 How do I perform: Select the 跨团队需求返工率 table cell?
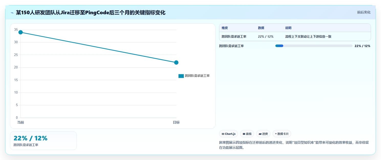pos(234,37)
